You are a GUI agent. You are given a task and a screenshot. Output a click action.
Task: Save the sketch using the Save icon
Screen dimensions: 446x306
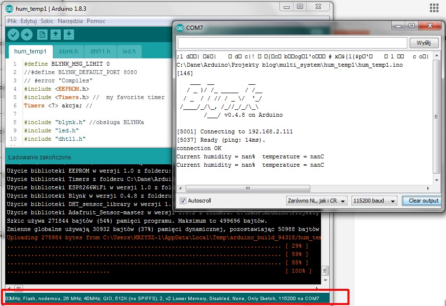(69, 34)
